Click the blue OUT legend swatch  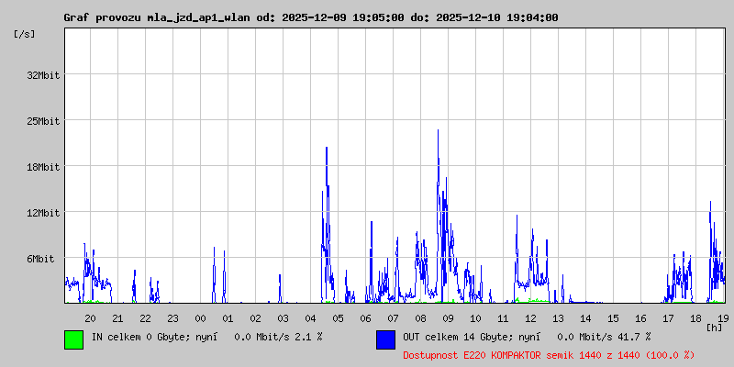385,339
